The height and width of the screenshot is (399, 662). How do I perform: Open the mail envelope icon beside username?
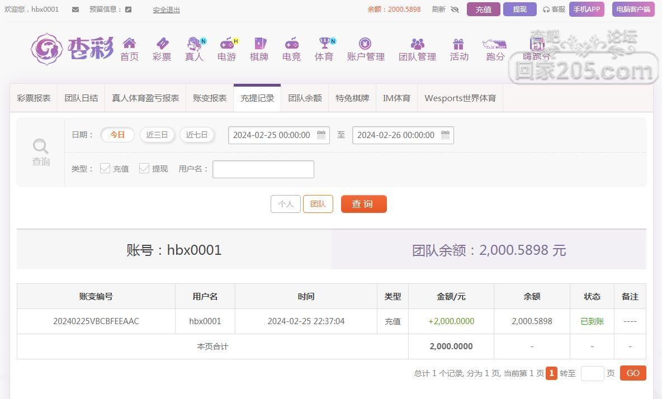coord(75,9)
